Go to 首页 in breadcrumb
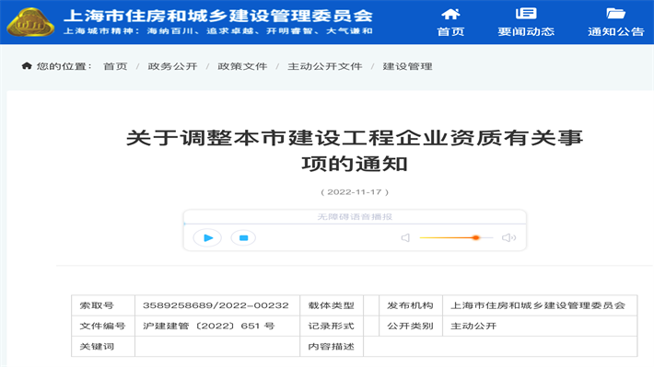This screenshot has height=367, width=654. pos(115,66)
